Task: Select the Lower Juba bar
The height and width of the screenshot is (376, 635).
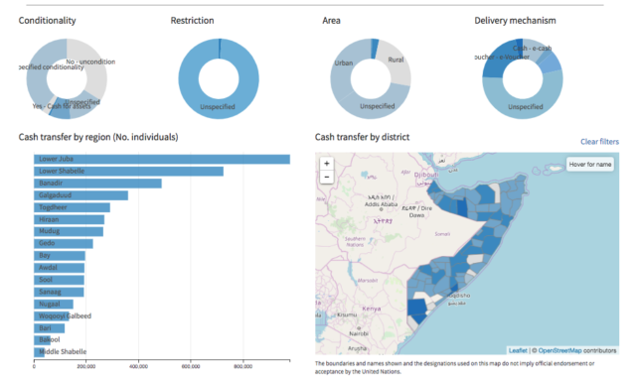Action: (162, 159)
